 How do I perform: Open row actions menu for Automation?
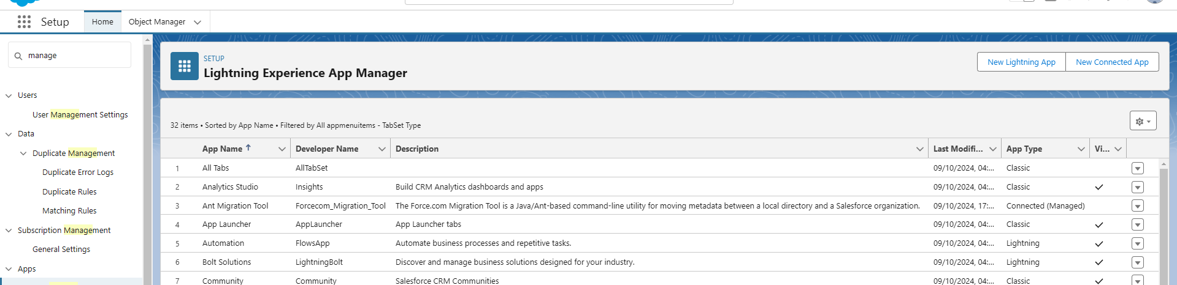[1137, 243]
